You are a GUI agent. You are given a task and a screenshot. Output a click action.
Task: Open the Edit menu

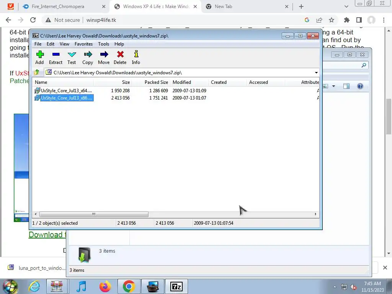coord(51,44)
